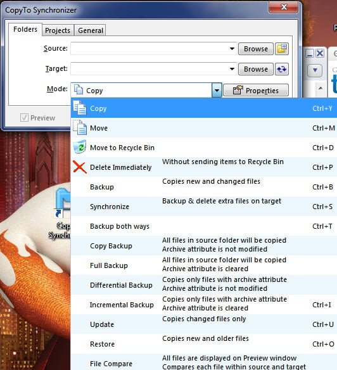Click the swap source and target arrows icon
337x370 pixels.
pyautogui.click(x=282, y=69)
